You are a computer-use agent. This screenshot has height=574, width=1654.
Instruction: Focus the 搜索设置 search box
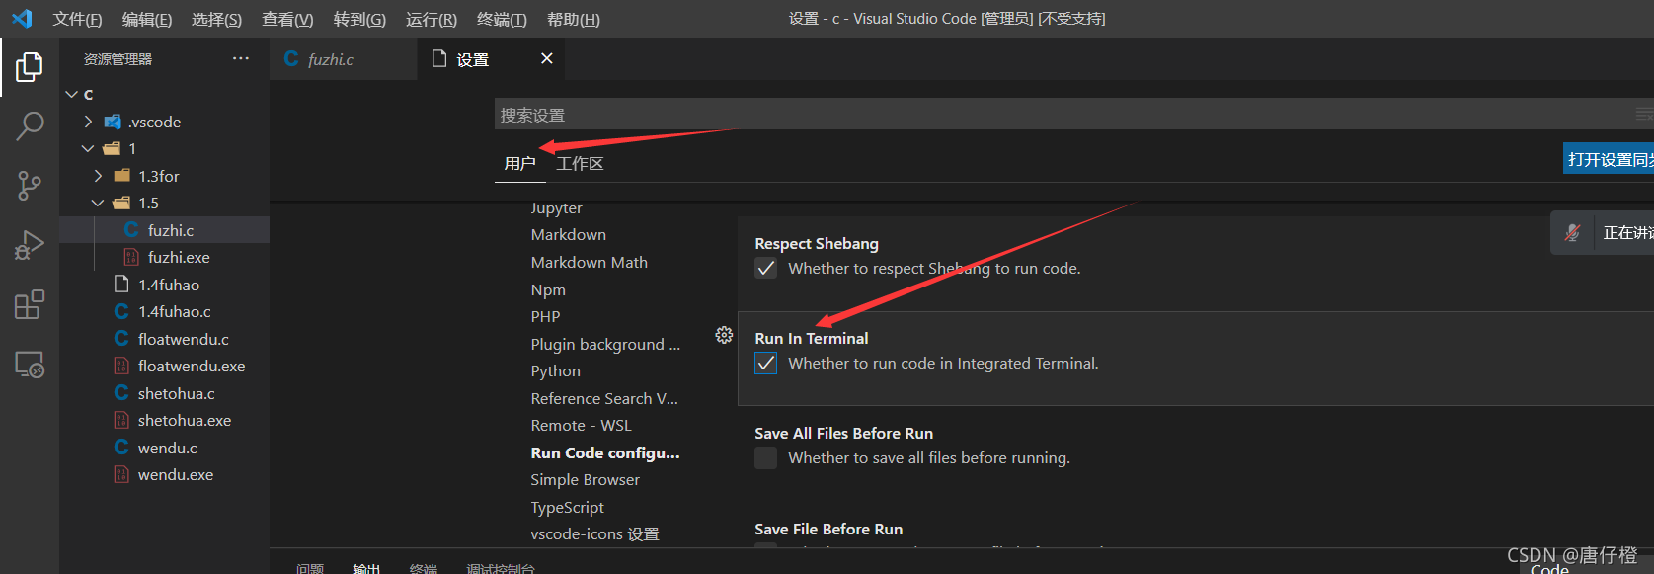[1073, 115]
